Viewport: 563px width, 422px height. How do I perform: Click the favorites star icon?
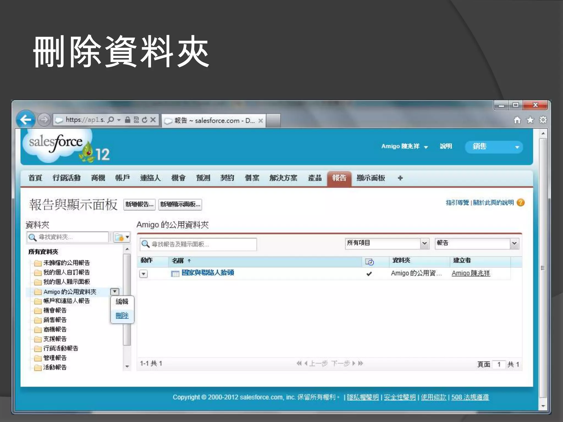(530, 120)
